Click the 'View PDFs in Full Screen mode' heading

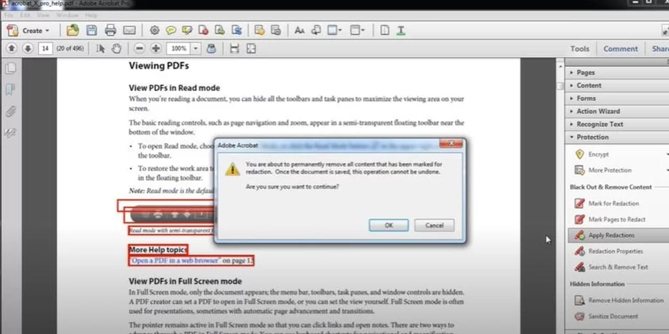[185, 281]
